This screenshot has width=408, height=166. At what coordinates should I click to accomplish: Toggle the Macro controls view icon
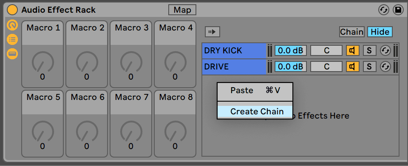[x=12, y=25]
